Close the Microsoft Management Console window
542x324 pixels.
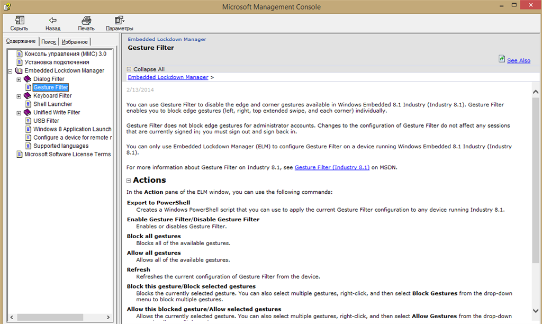[531, 5]
